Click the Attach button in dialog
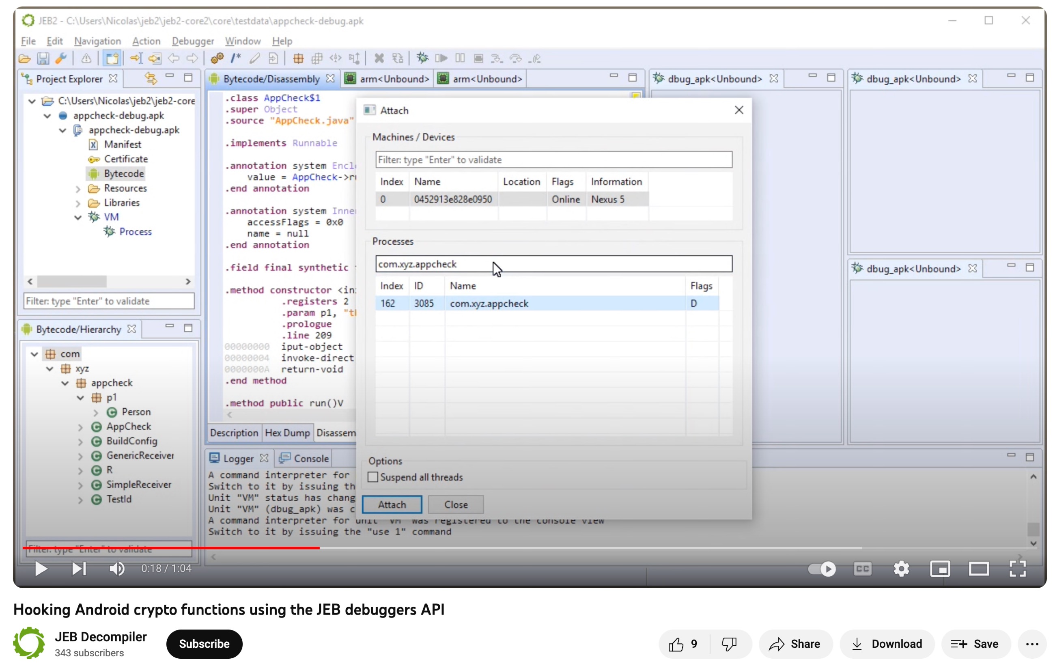The height and width of the screenshot is (664, 1055). [392, 504]
